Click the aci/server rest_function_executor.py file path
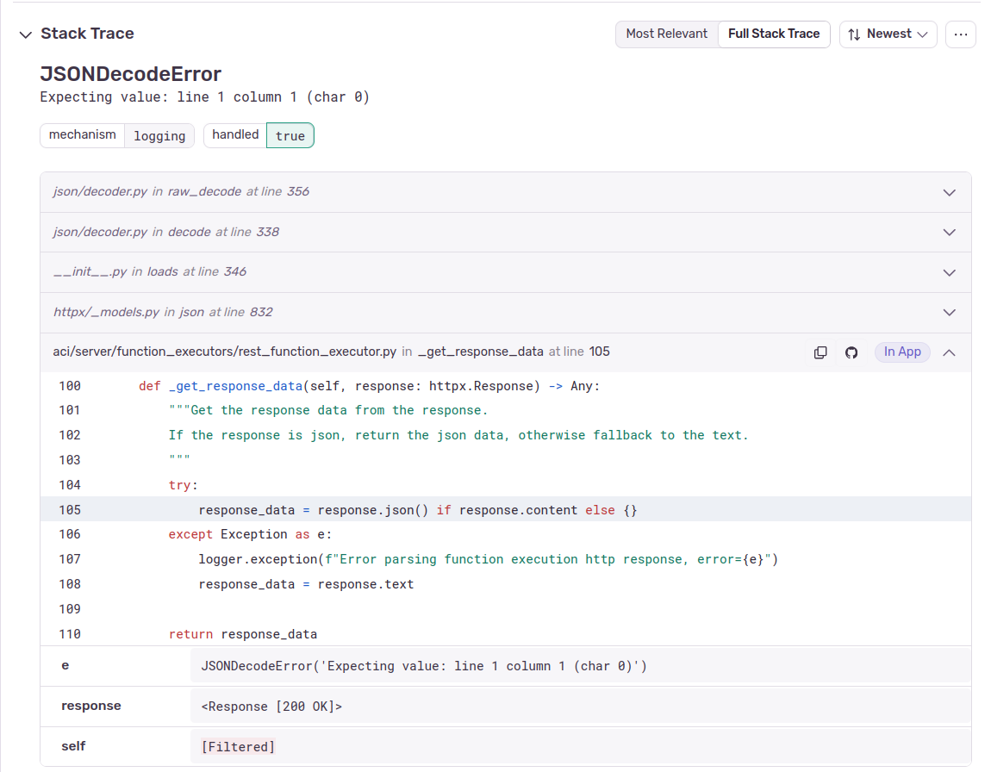This screenshot has height=772, width=991. point(224,352)
